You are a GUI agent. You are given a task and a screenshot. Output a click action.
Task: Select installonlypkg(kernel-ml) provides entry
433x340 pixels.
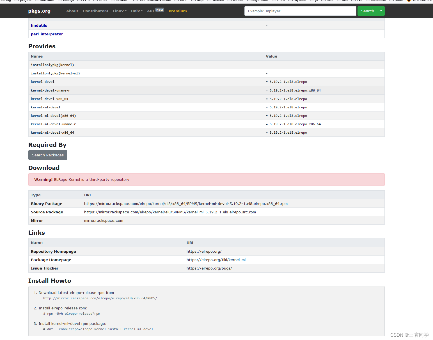coord(55,73)
